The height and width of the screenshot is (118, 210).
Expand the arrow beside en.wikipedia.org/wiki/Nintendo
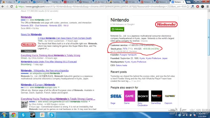pos(61,73)
